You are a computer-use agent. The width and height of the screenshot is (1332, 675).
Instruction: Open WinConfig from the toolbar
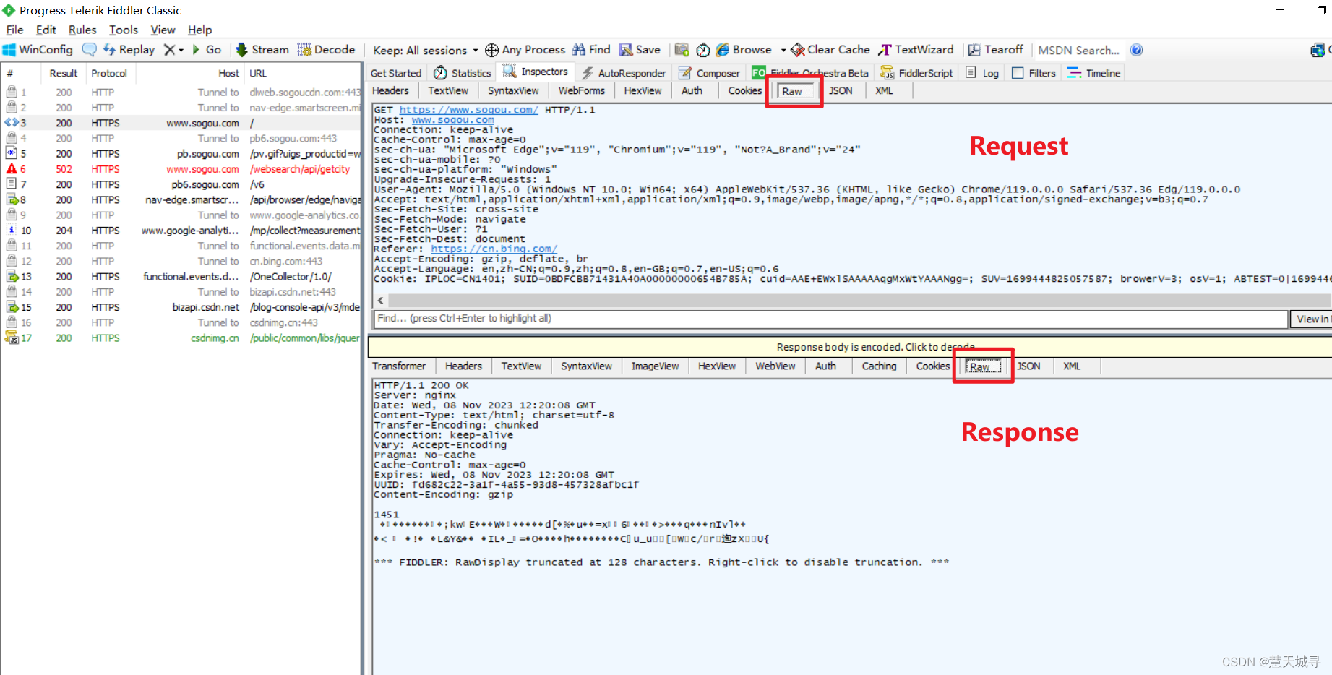tap(38, 50)
